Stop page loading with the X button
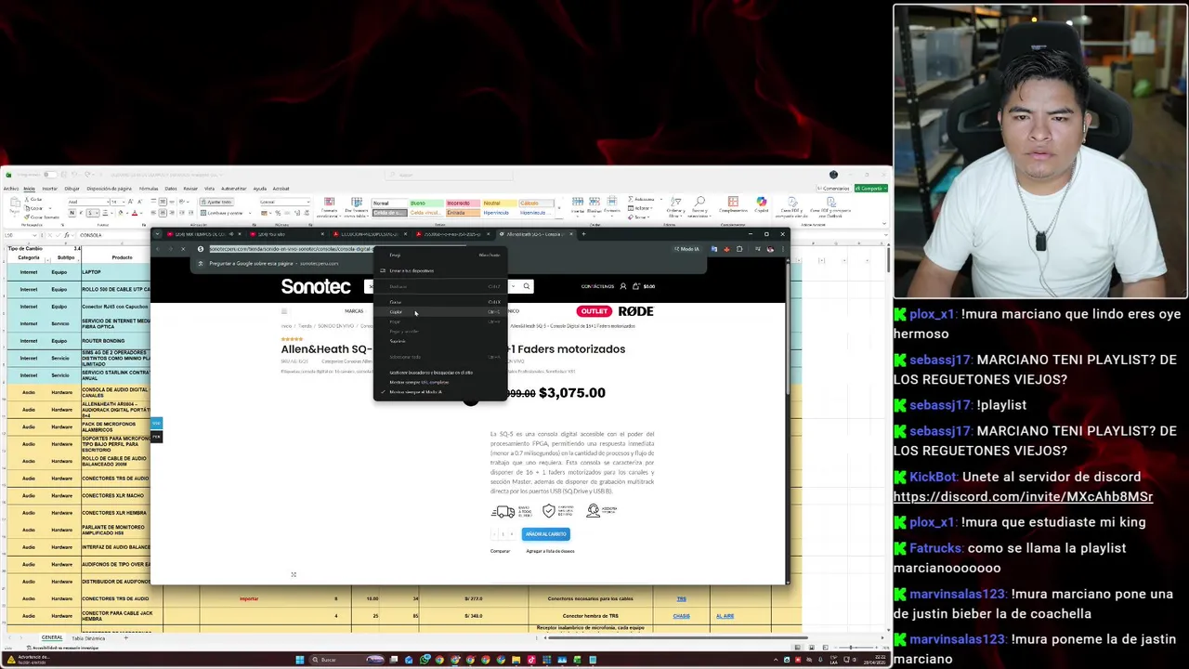Image resolution: width=1189 pixels, height=669 pixels. pos(183,249)
